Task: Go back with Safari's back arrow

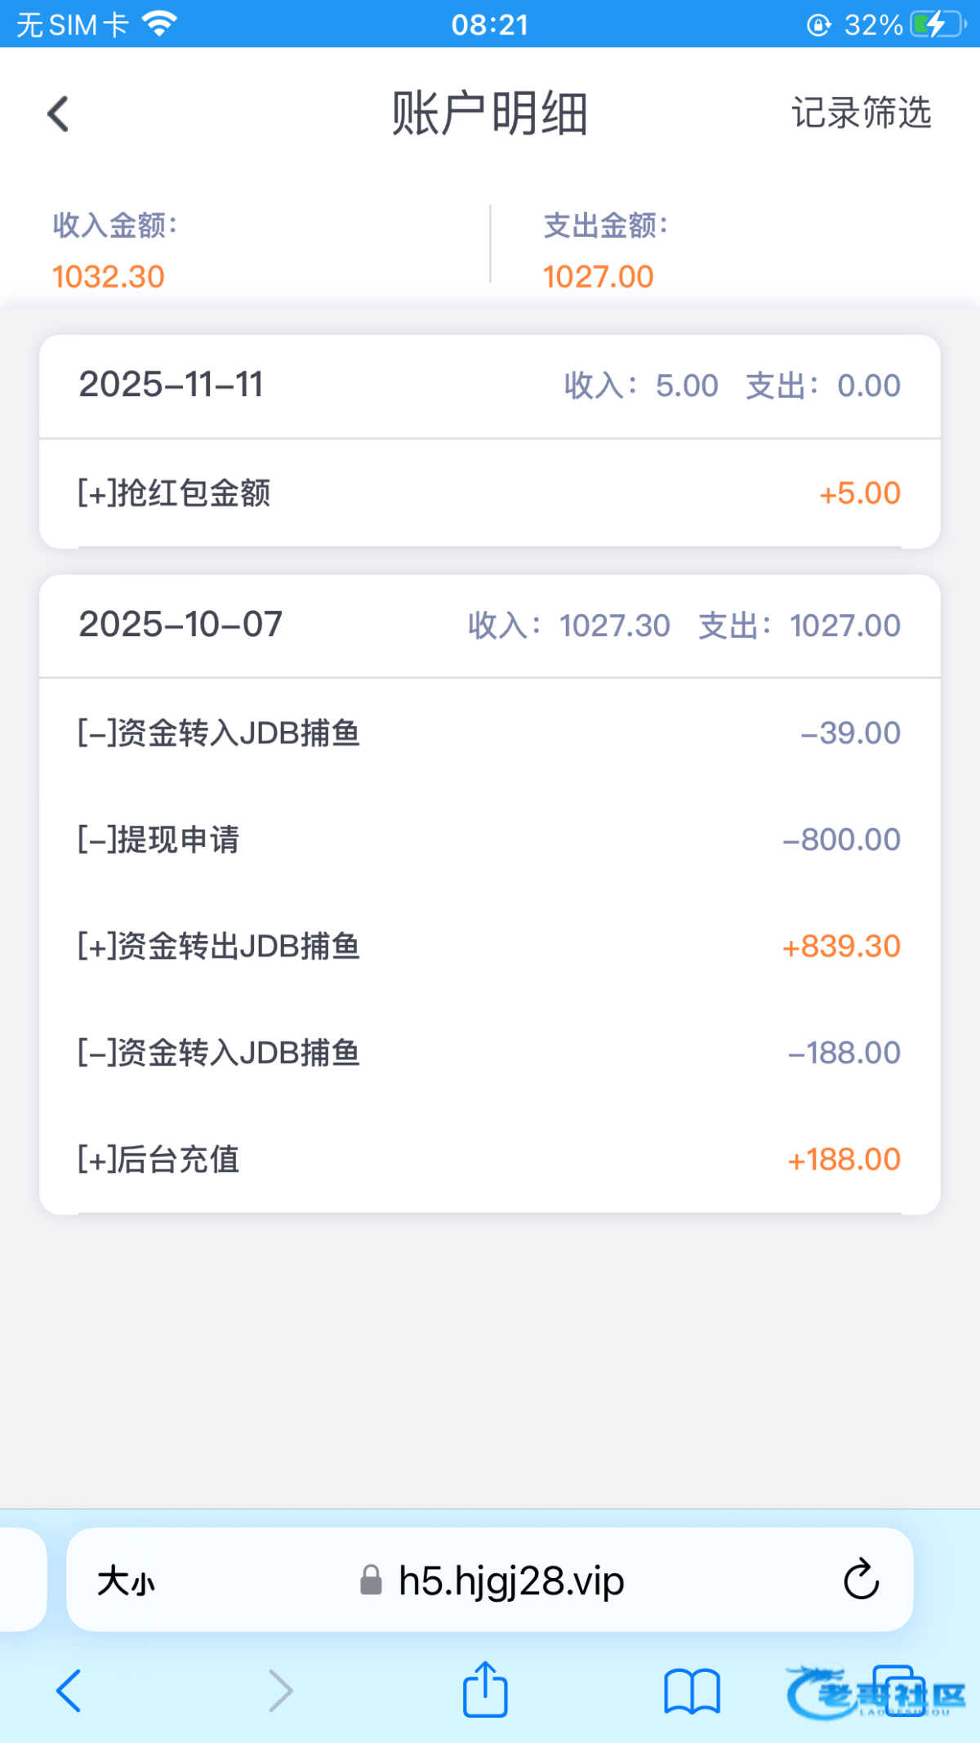Action: 69,1690
